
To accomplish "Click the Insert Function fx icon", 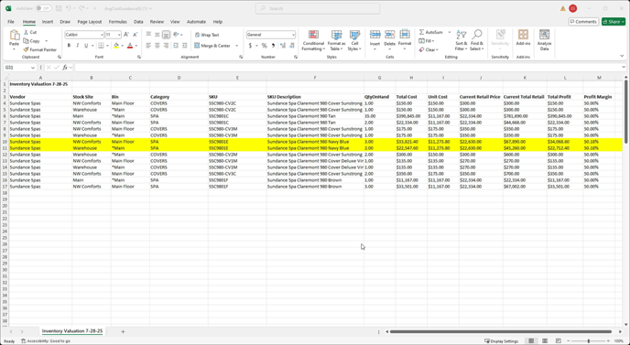I will [65, 68].
